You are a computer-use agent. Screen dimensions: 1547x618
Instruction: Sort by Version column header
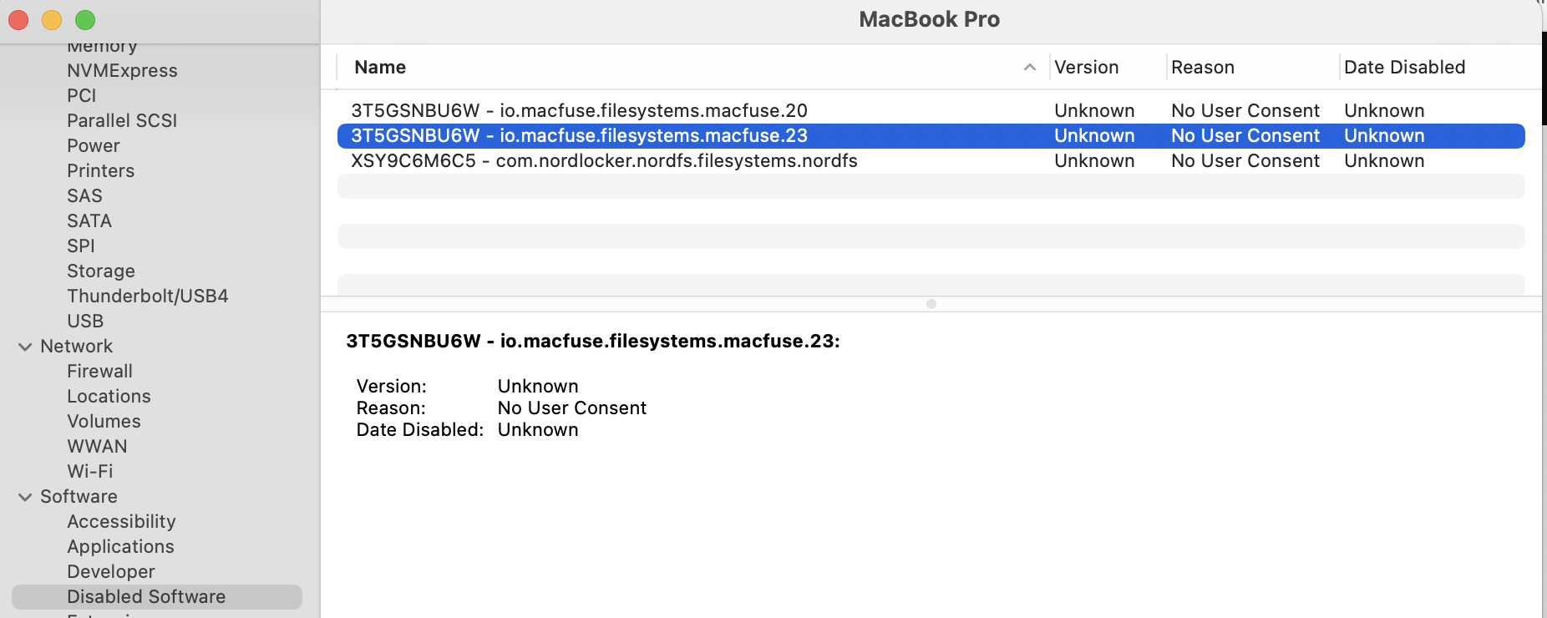point(1086,68)
